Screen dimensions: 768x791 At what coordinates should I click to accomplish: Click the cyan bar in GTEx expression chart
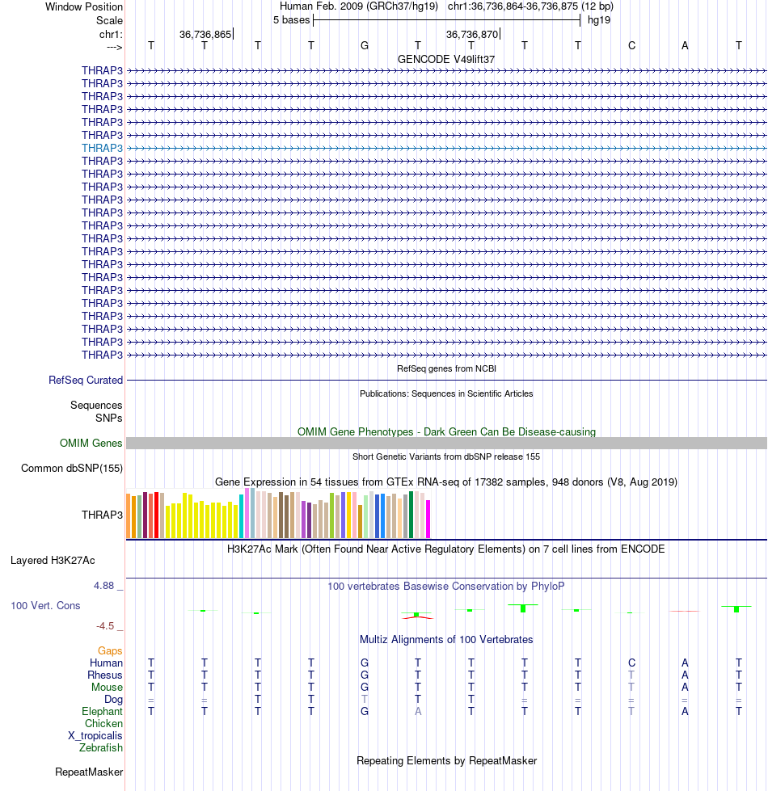tap(242, 516)
